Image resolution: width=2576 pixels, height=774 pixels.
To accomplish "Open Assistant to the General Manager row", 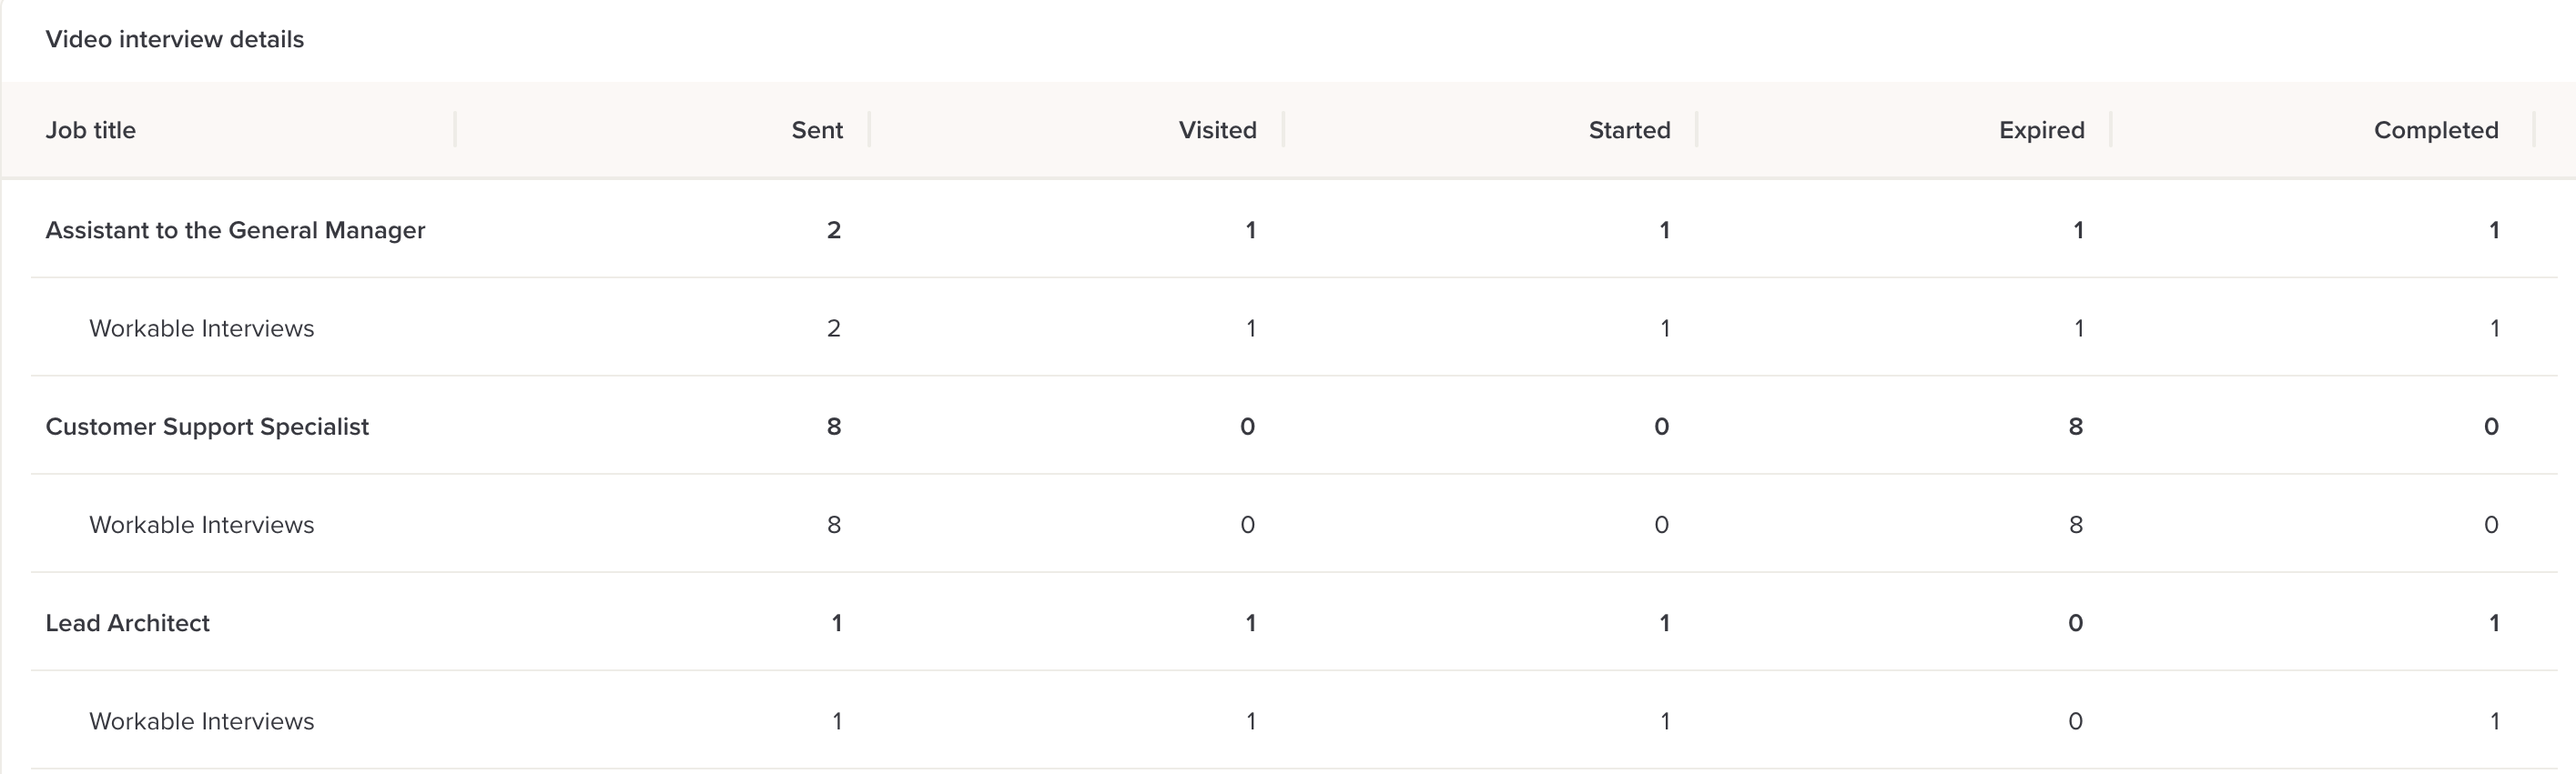I will [235, 231].
